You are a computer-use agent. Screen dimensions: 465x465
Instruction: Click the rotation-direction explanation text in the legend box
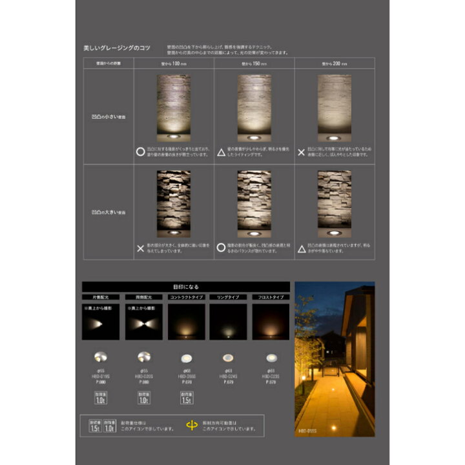click(229, 426)
